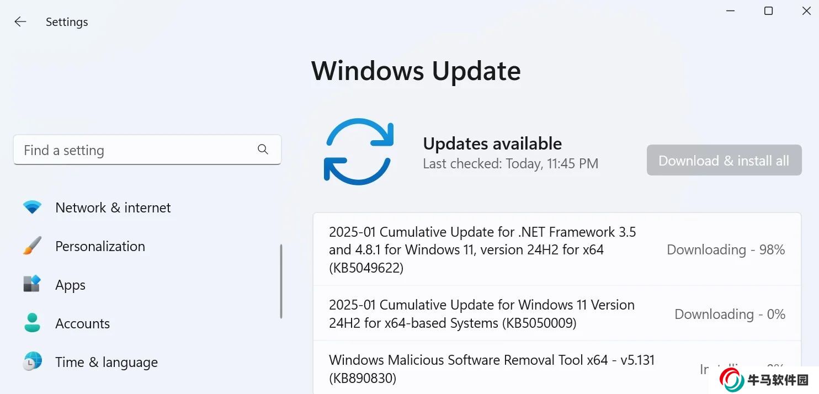The width and height of the screenshot is (819, 394).
Task: Click the Accounts person icon
Action: point(32,323)
